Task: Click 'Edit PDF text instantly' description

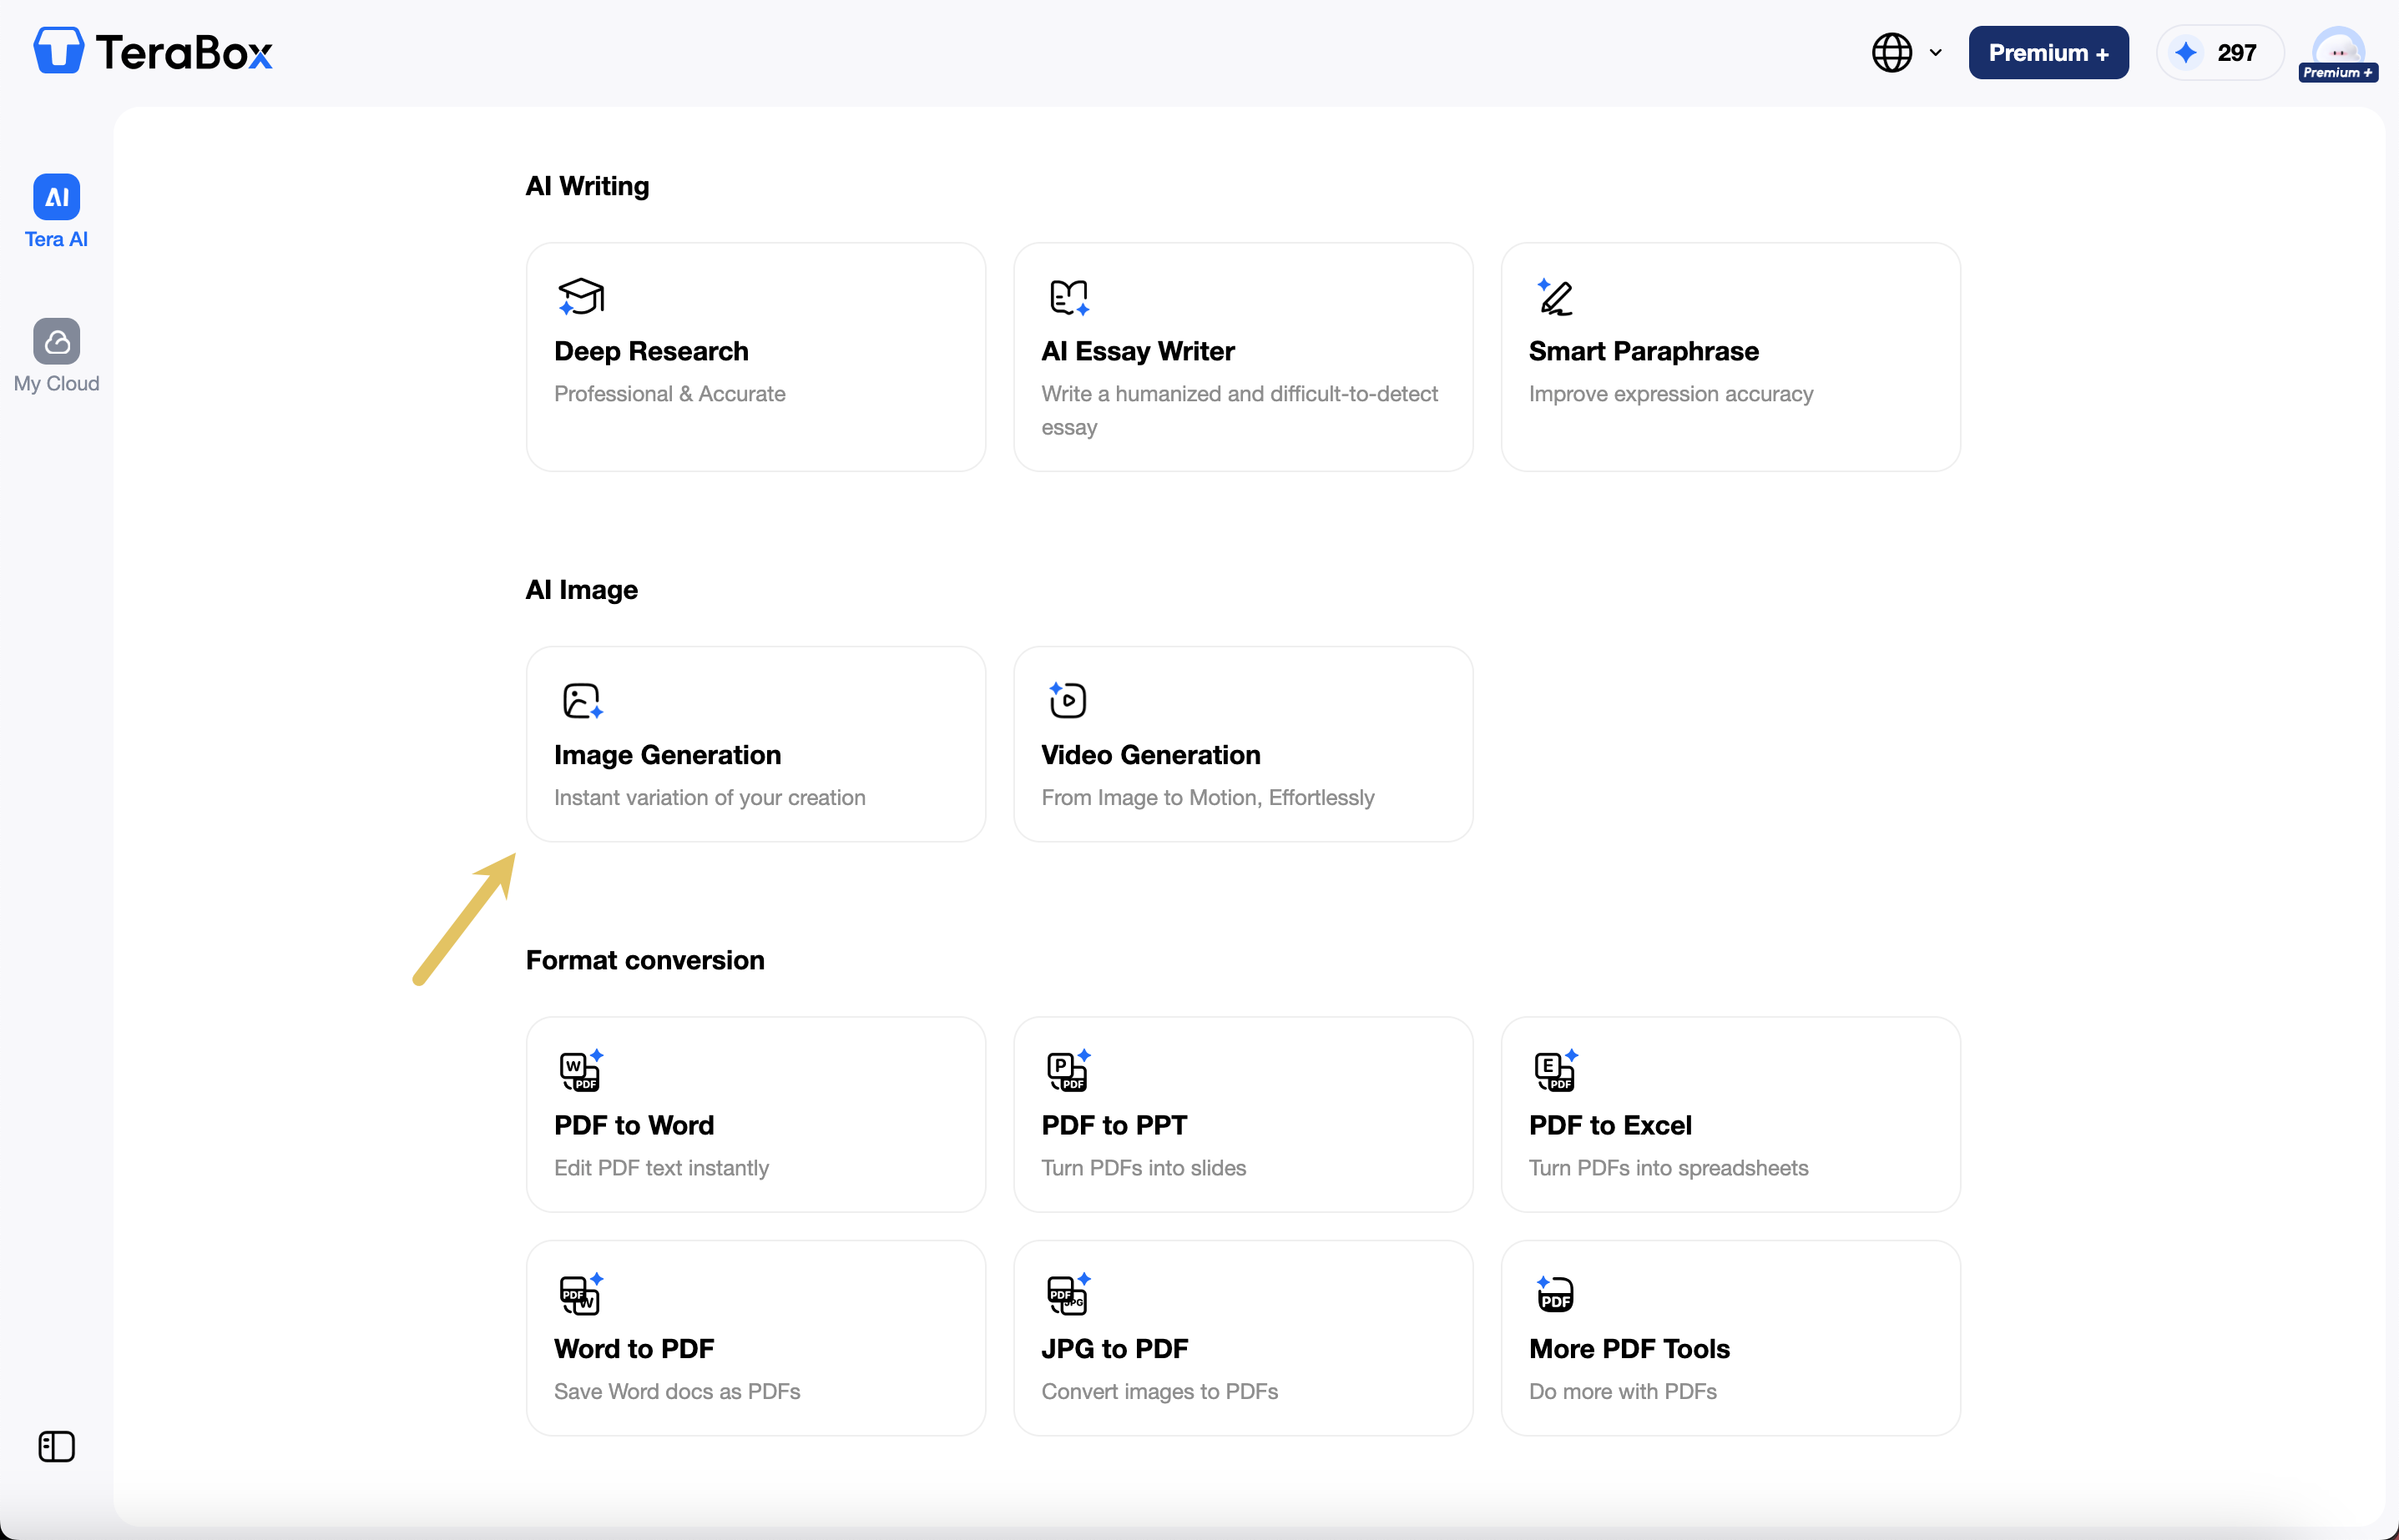Action: pos(661,1168)
